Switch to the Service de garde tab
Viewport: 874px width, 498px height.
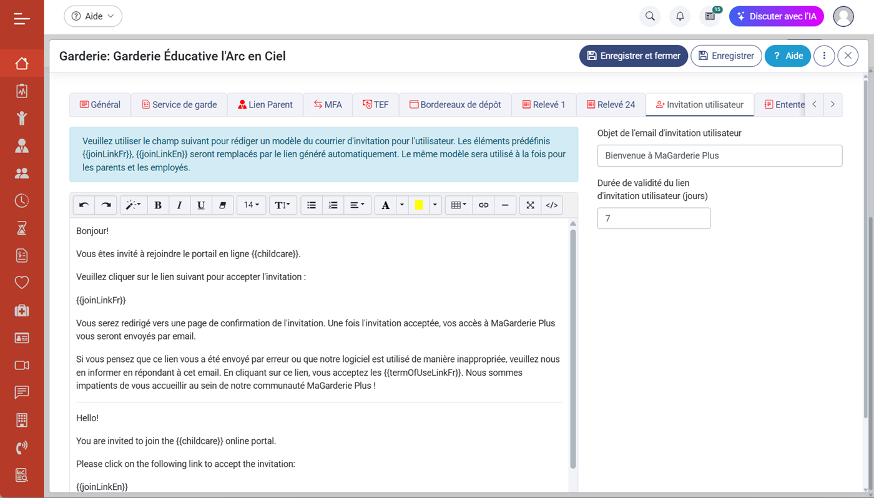pos(179,105)
